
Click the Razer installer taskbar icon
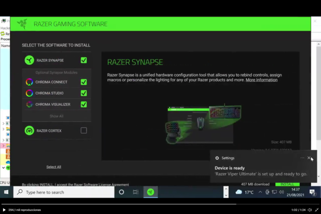[x=151, y=192]
